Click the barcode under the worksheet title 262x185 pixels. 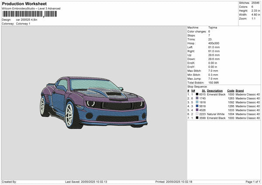(30, 14)
